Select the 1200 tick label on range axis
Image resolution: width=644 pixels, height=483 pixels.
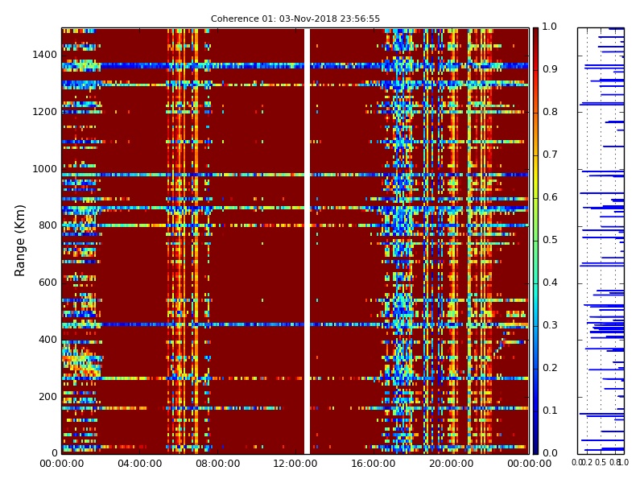coord(45,112)
